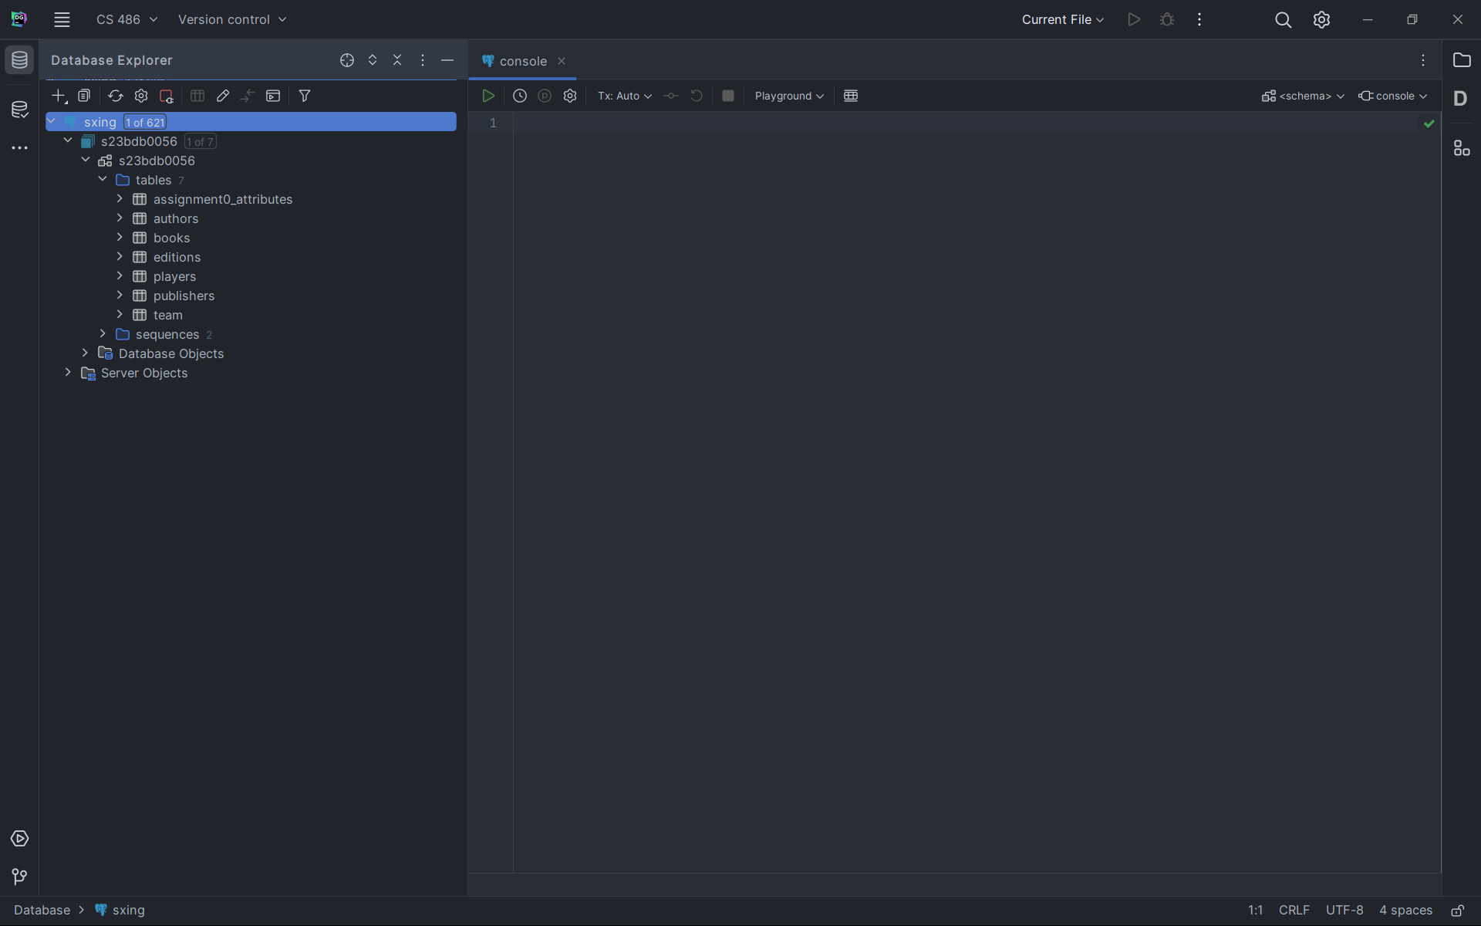Expand the authors table node
1481x926 pixels.
(x=120, y=218)
